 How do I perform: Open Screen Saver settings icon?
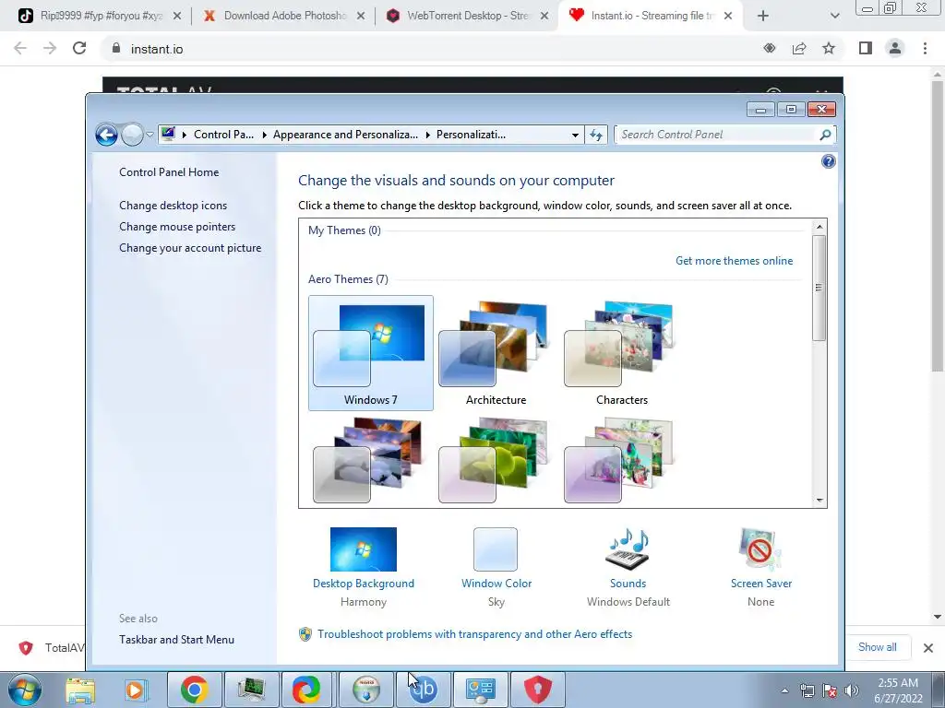coord(760,549)
